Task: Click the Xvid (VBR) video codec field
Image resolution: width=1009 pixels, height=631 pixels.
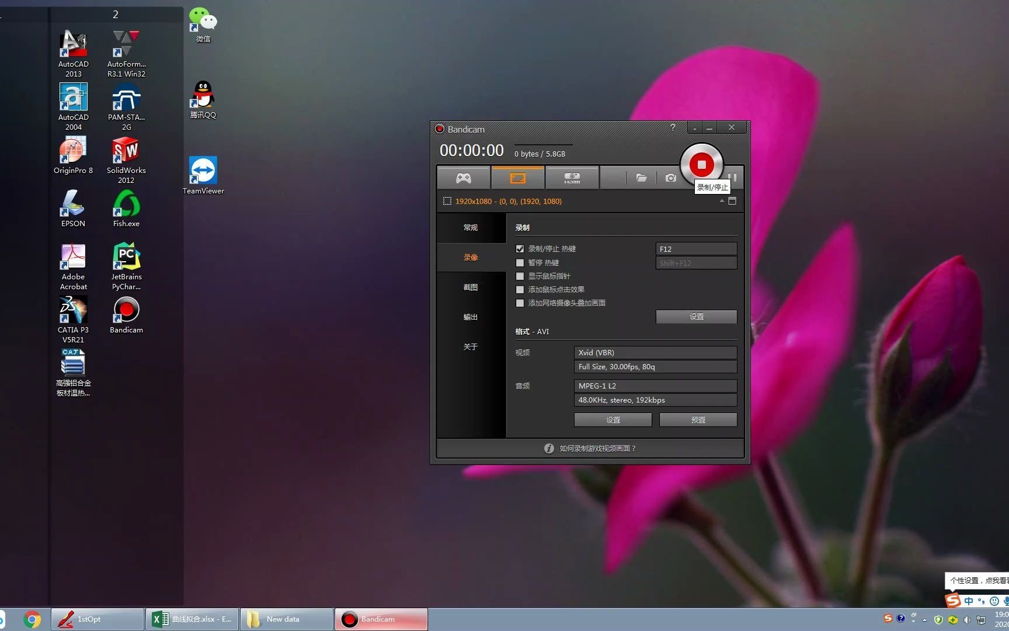Action: [655, 352]
